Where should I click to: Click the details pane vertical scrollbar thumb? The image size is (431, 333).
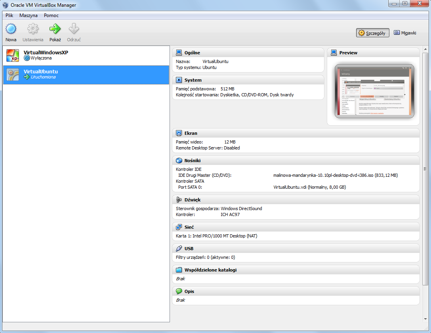425,169
